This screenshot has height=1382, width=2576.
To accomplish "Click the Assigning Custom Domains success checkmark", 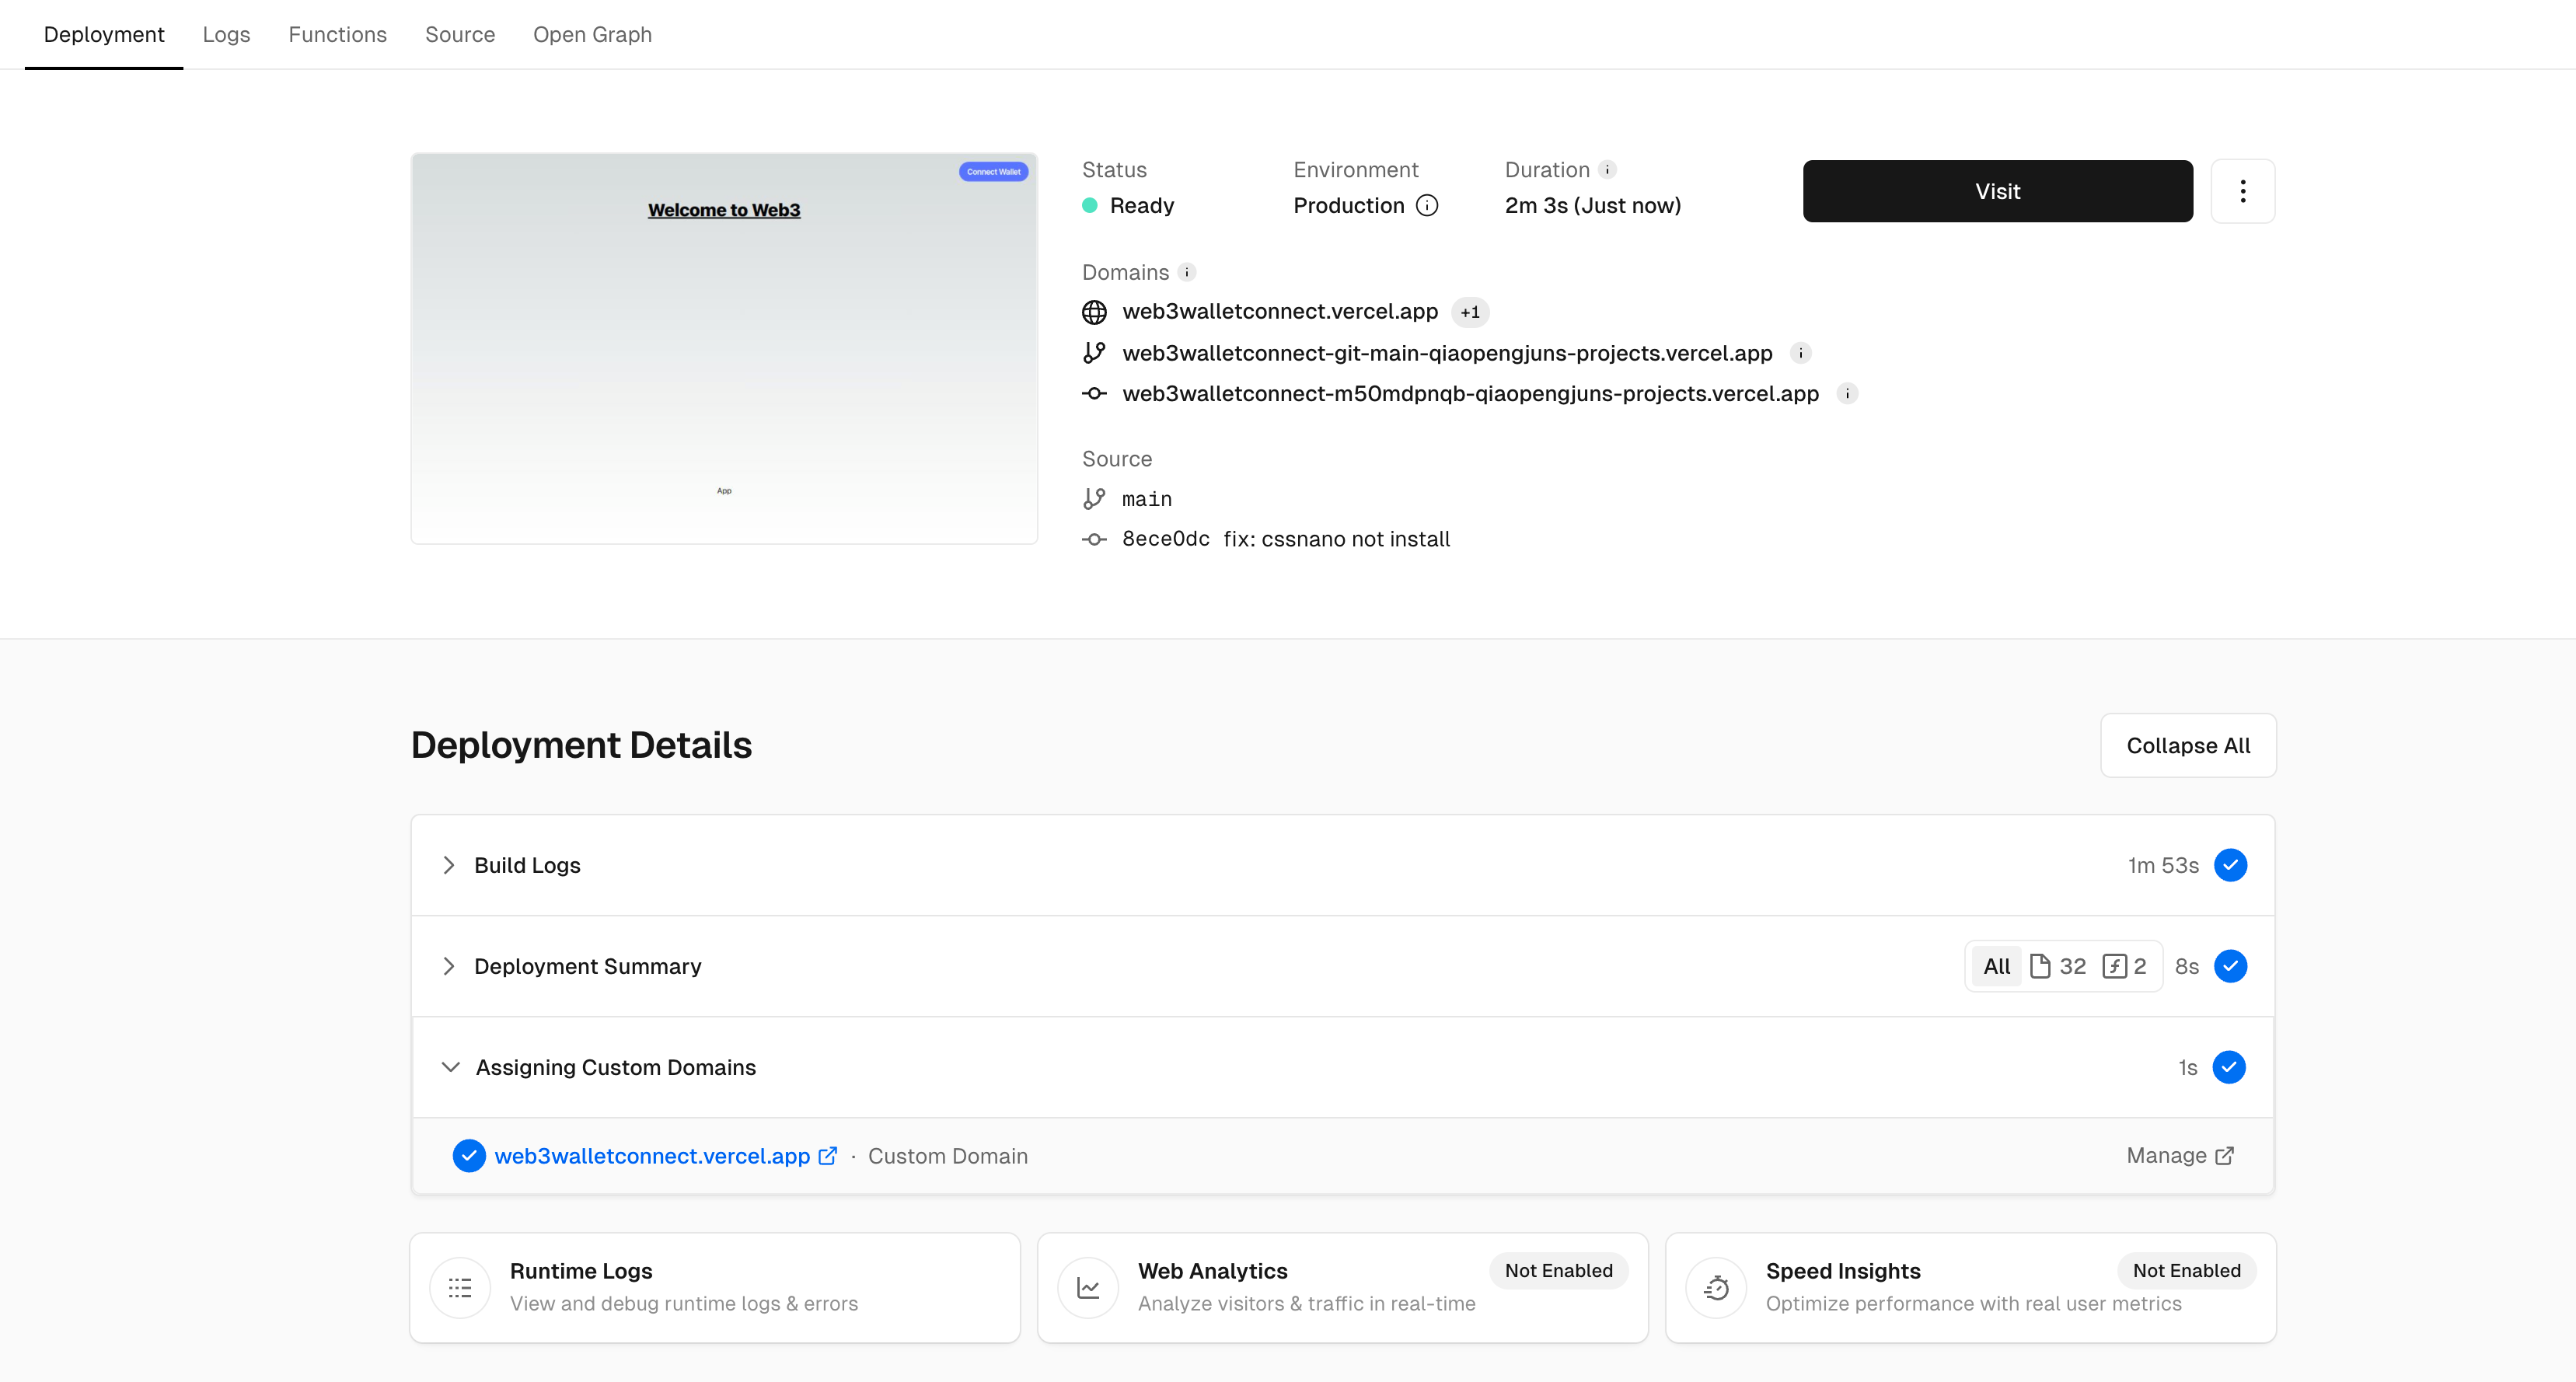I will click(x=2229, y=1067).
